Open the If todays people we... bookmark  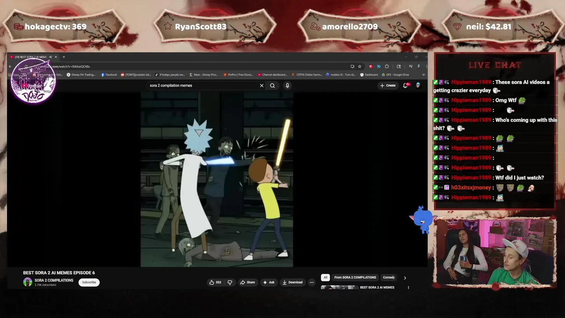click(170, 75)
